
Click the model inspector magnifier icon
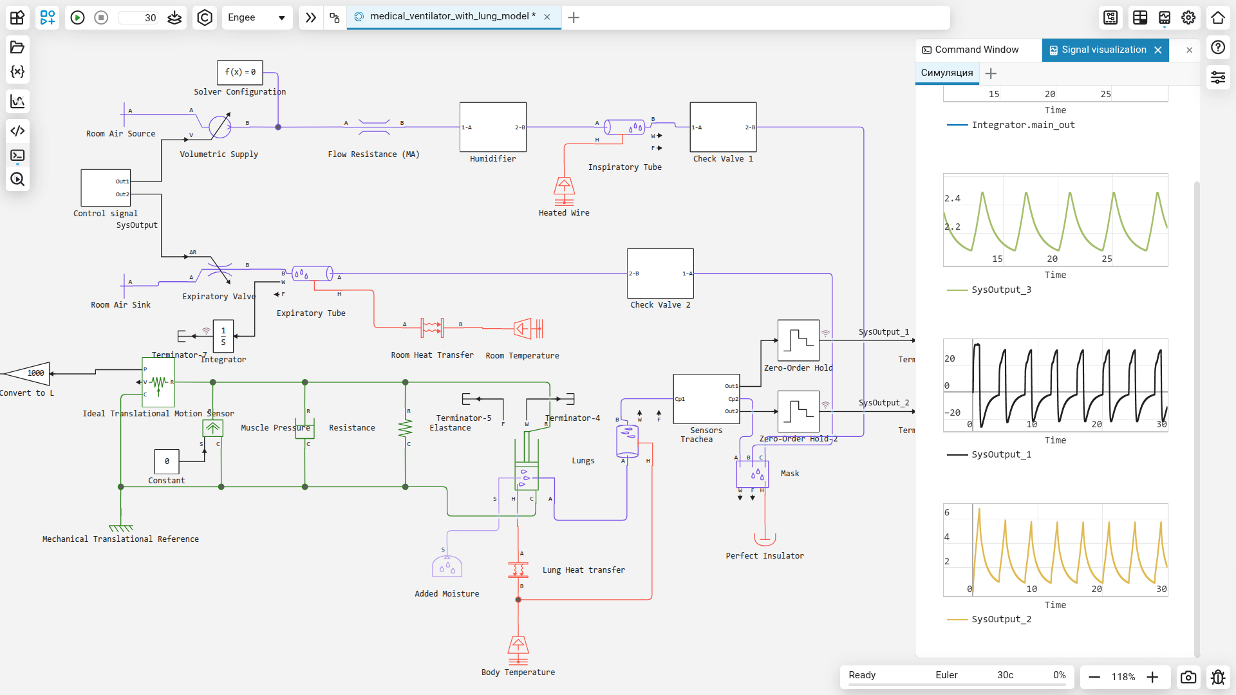[x=17, y=180]
